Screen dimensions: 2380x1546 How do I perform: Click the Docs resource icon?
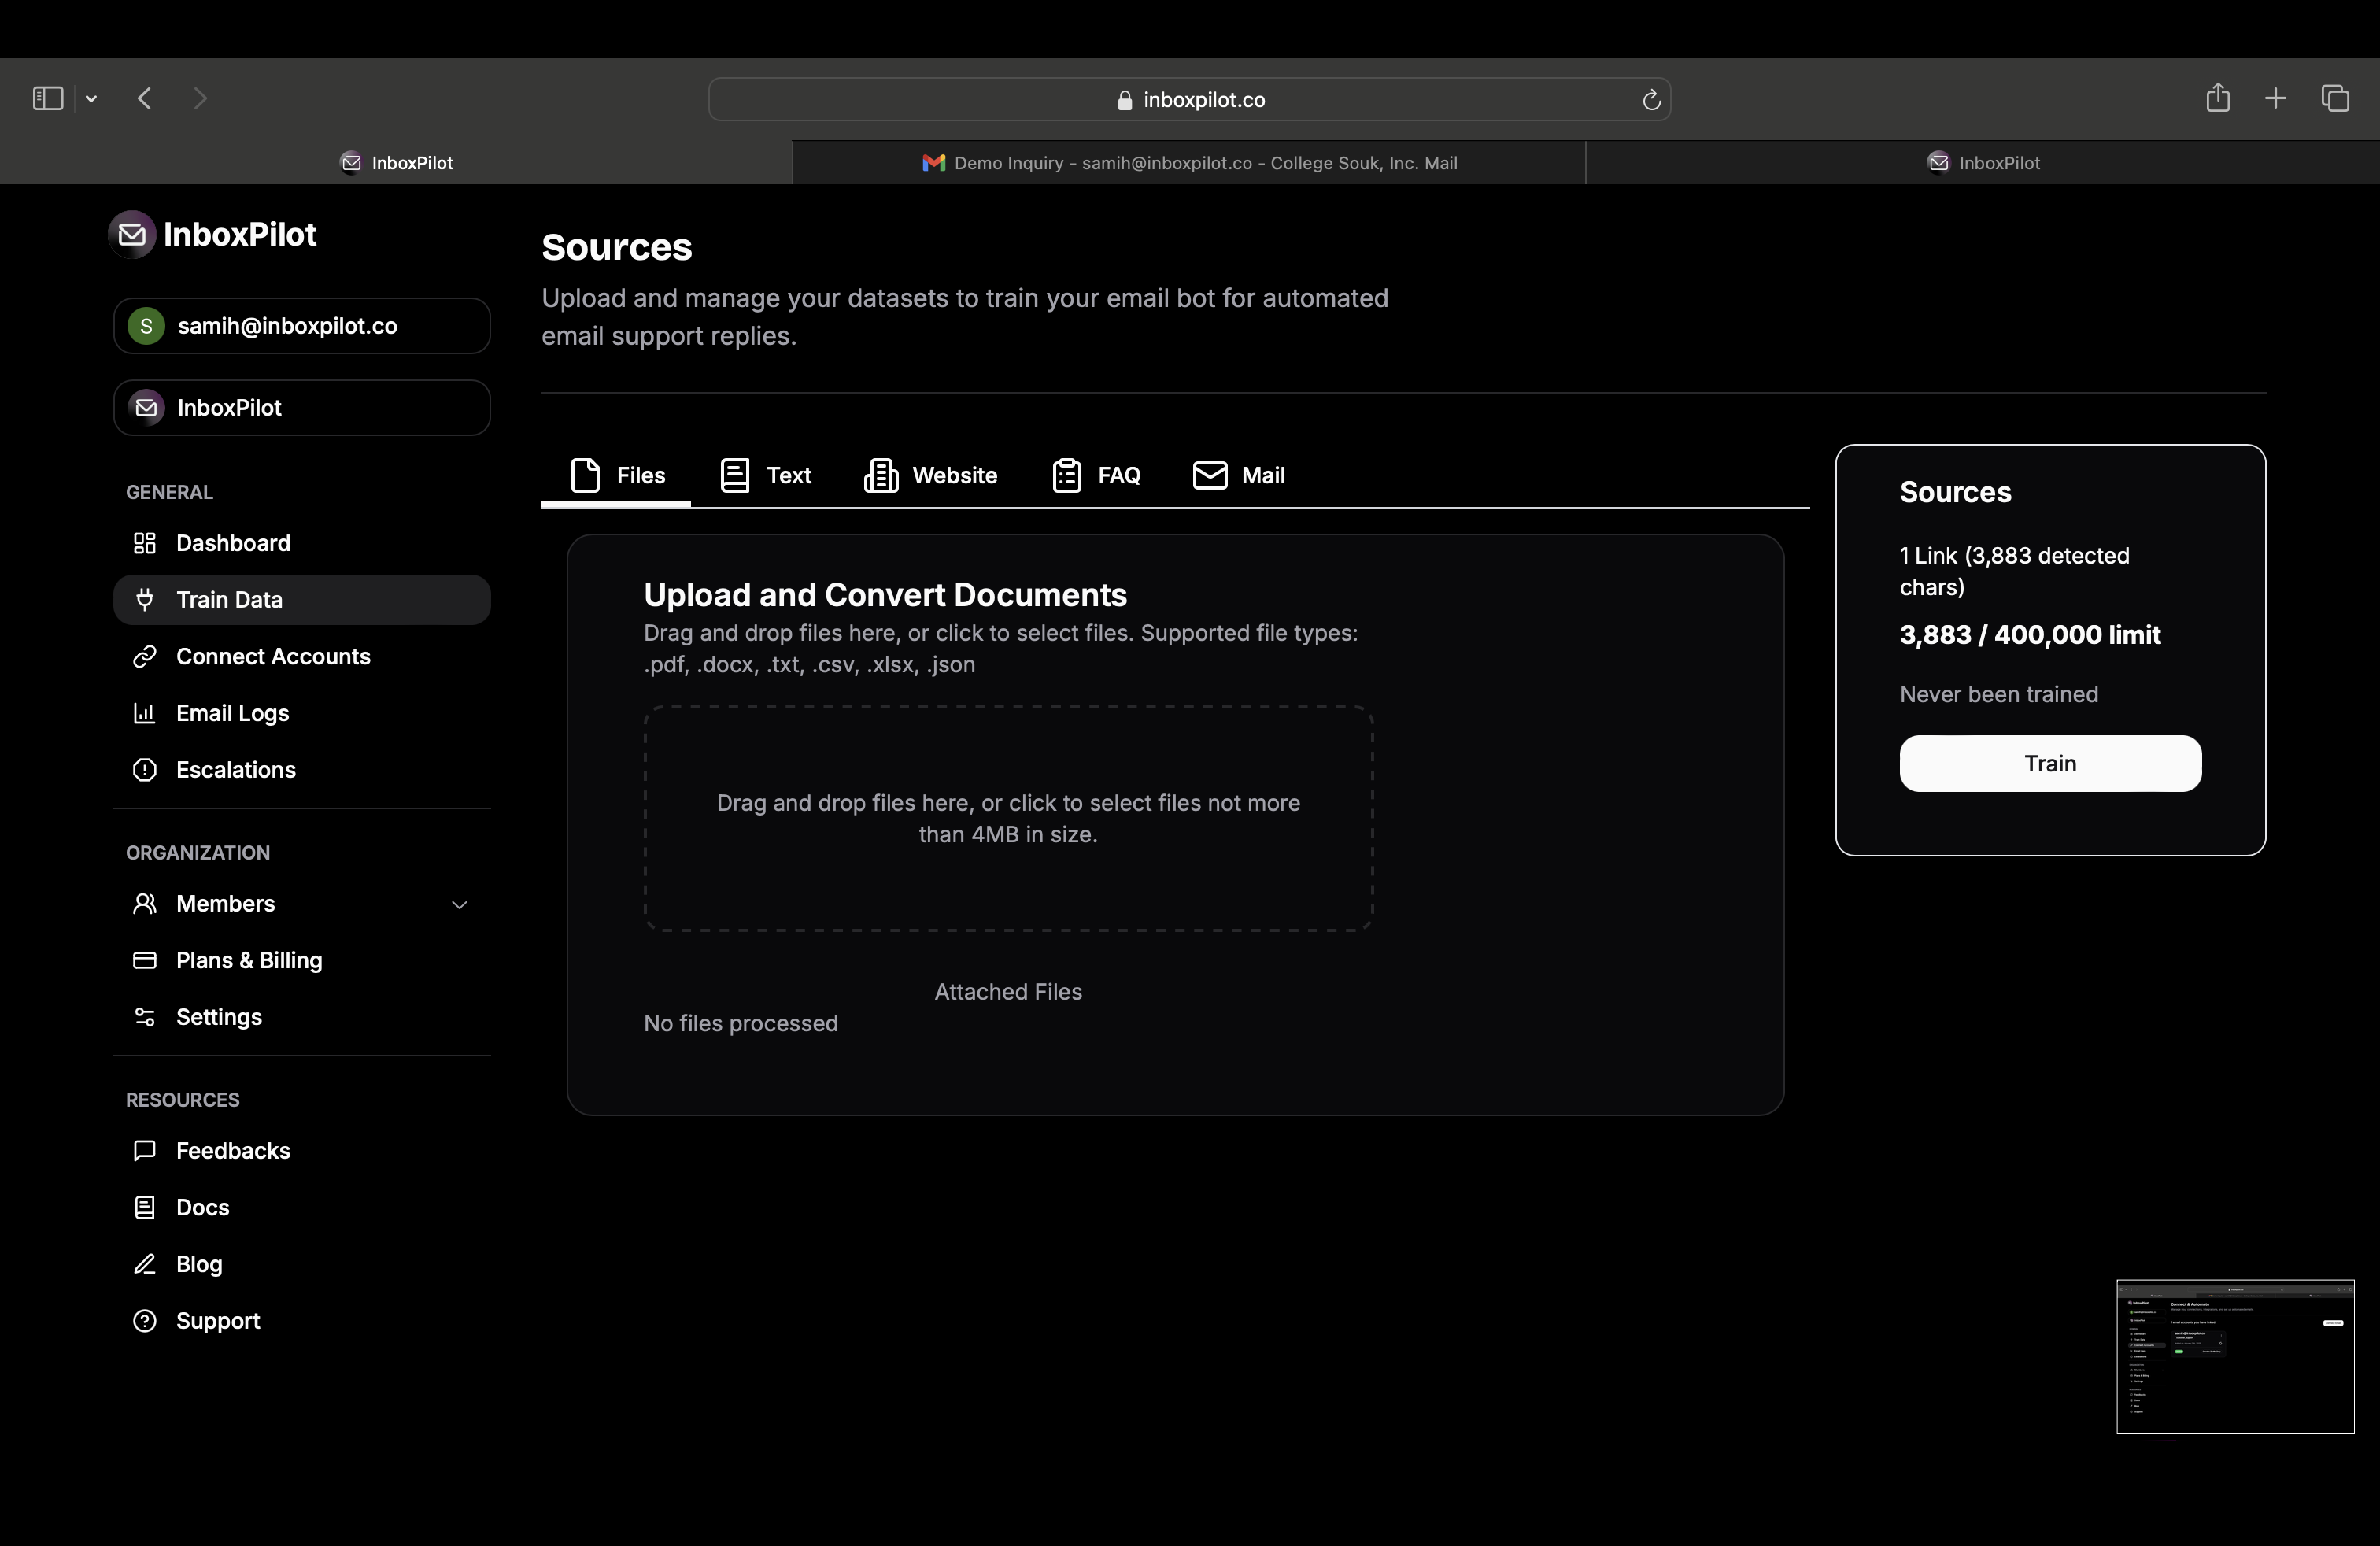coord(142,1206)
